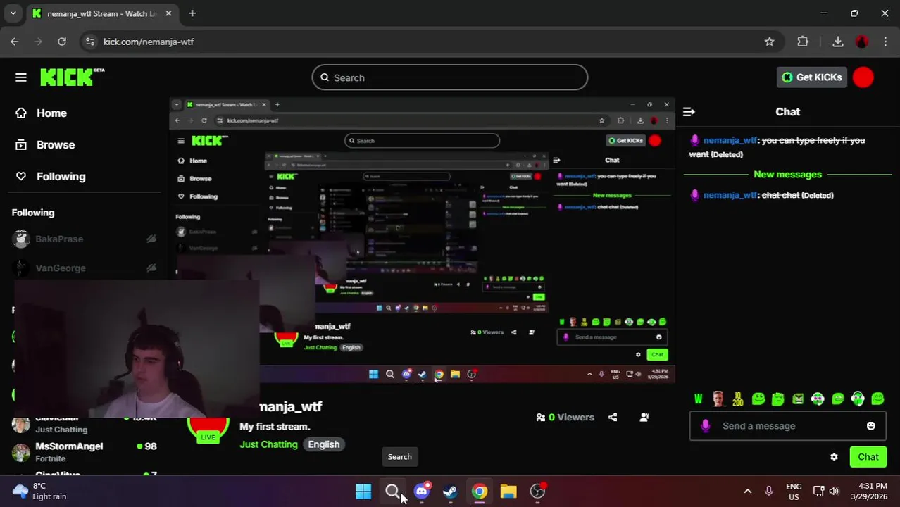
Task: Click the user icon beside share
Action: [x=644, y=417]
